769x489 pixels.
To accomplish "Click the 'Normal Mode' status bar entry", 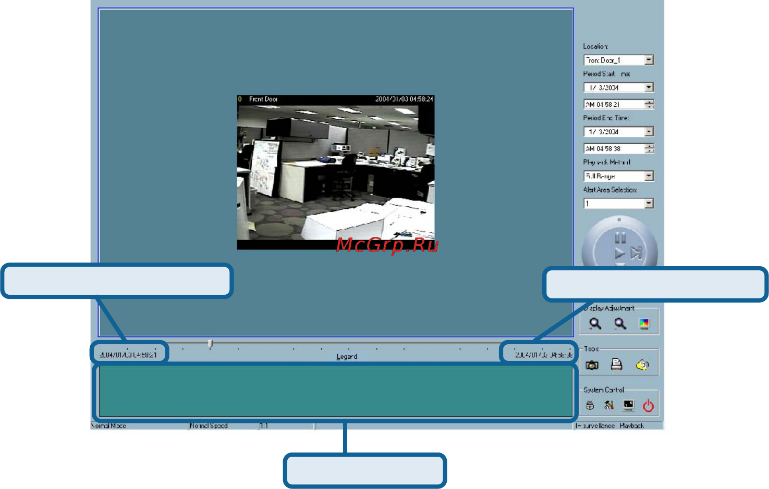I will (x=109, y=426).
